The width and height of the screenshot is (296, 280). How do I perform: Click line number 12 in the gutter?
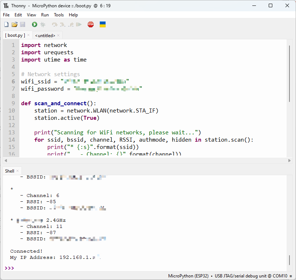12,125
